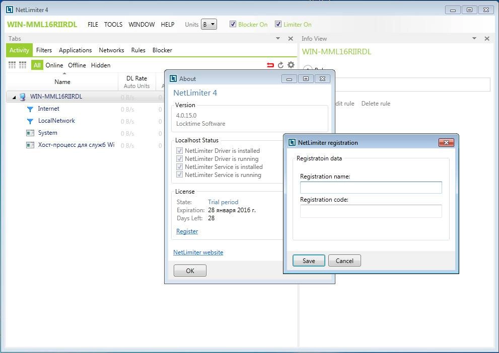Image resolution: width=499 pixels, height=353 pixels.
Task: Click the red reset arrow icon
Action: [270, 65]
